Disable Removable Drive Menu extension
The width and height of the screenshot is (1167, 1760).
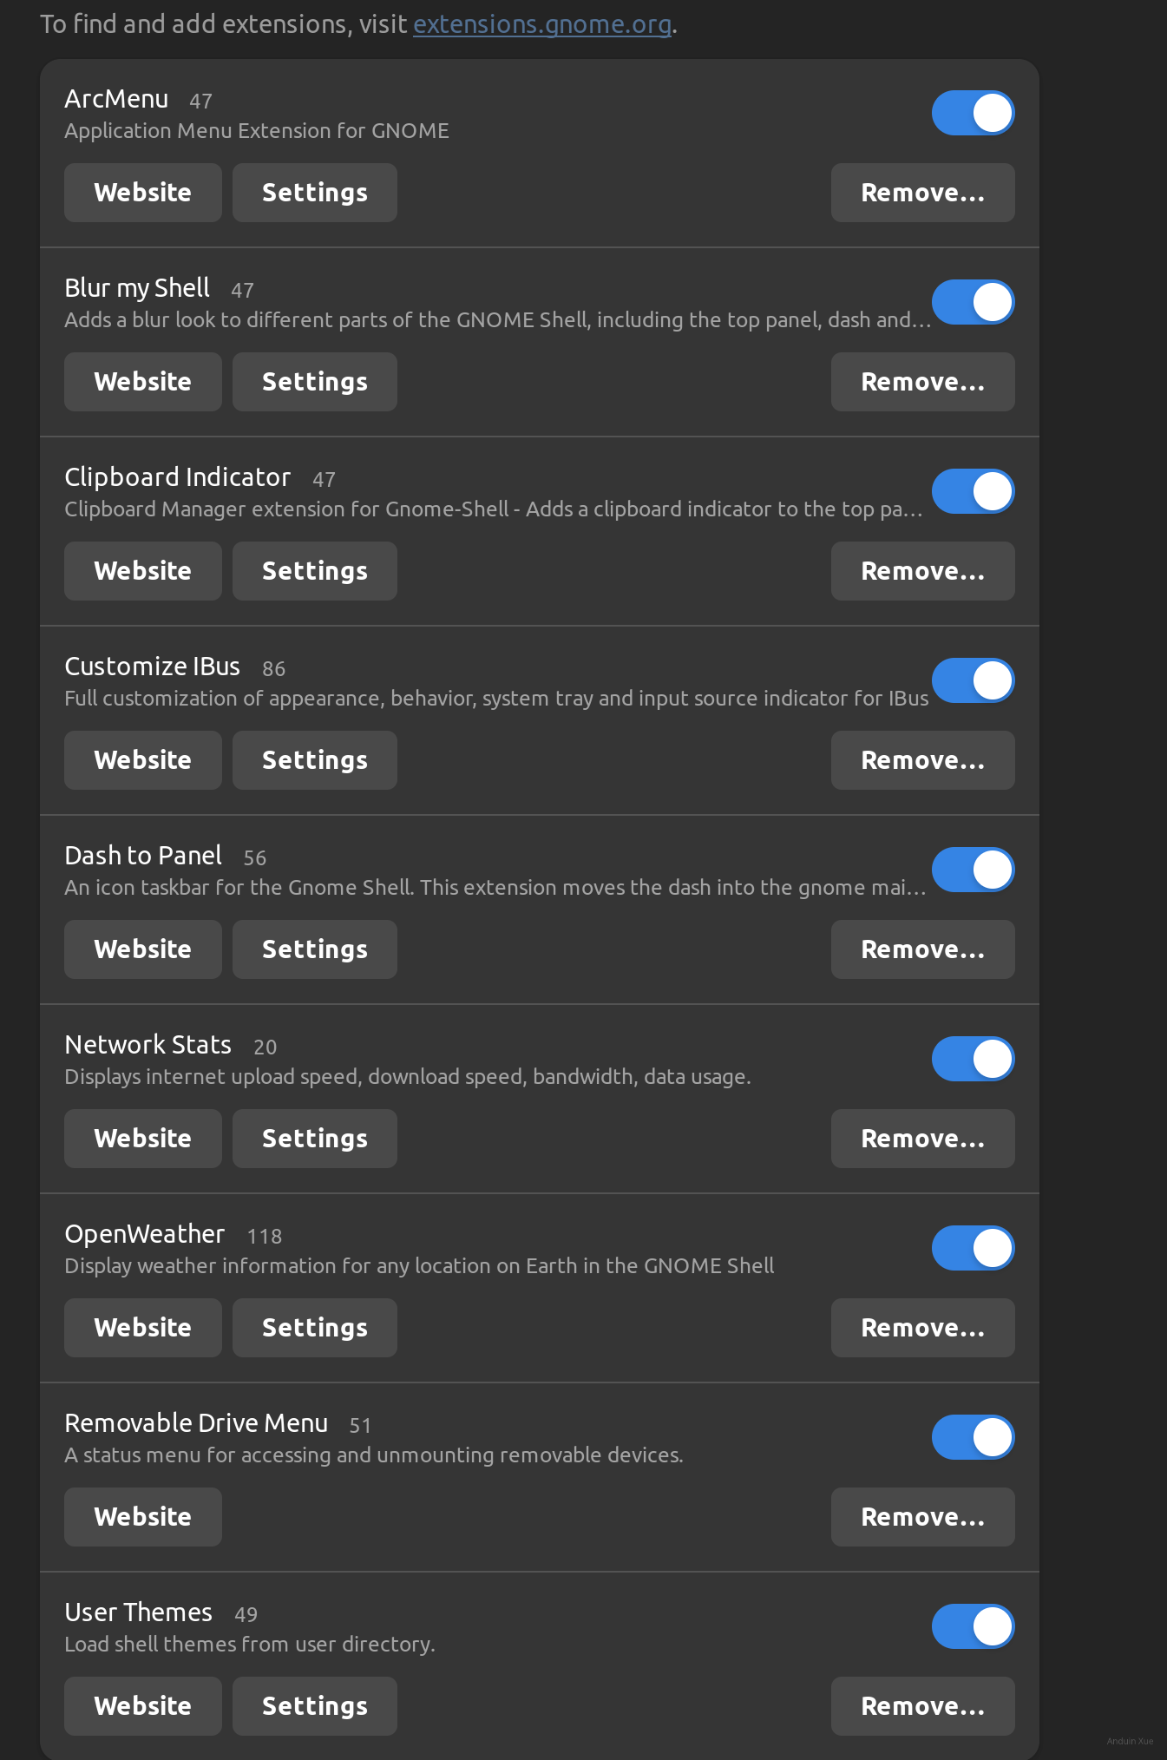tap(973, 1437)
